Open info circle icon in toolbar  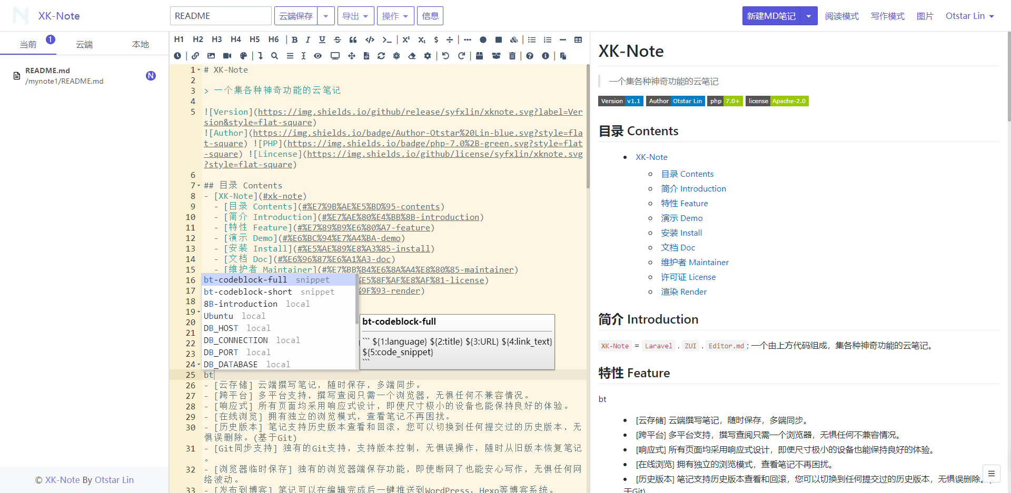546,56
